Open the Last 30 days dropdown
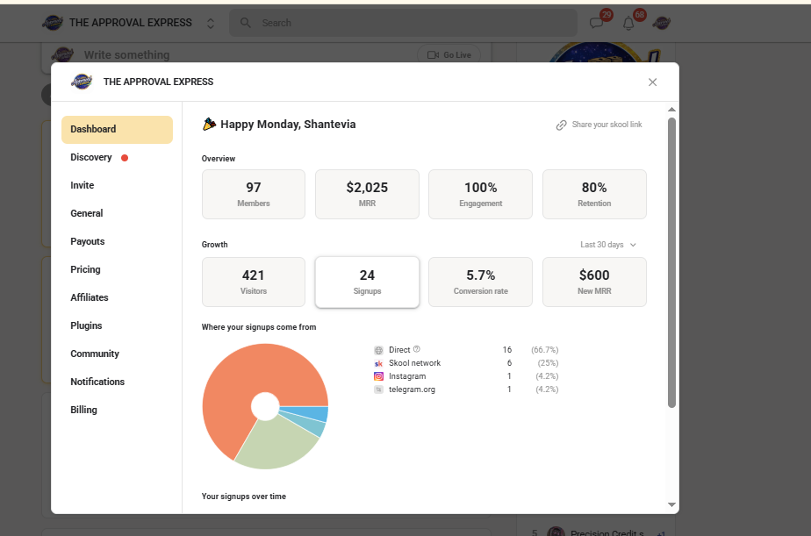Viewport: 811px width, 536px height. pyautogui.click(x=608, y=245)
